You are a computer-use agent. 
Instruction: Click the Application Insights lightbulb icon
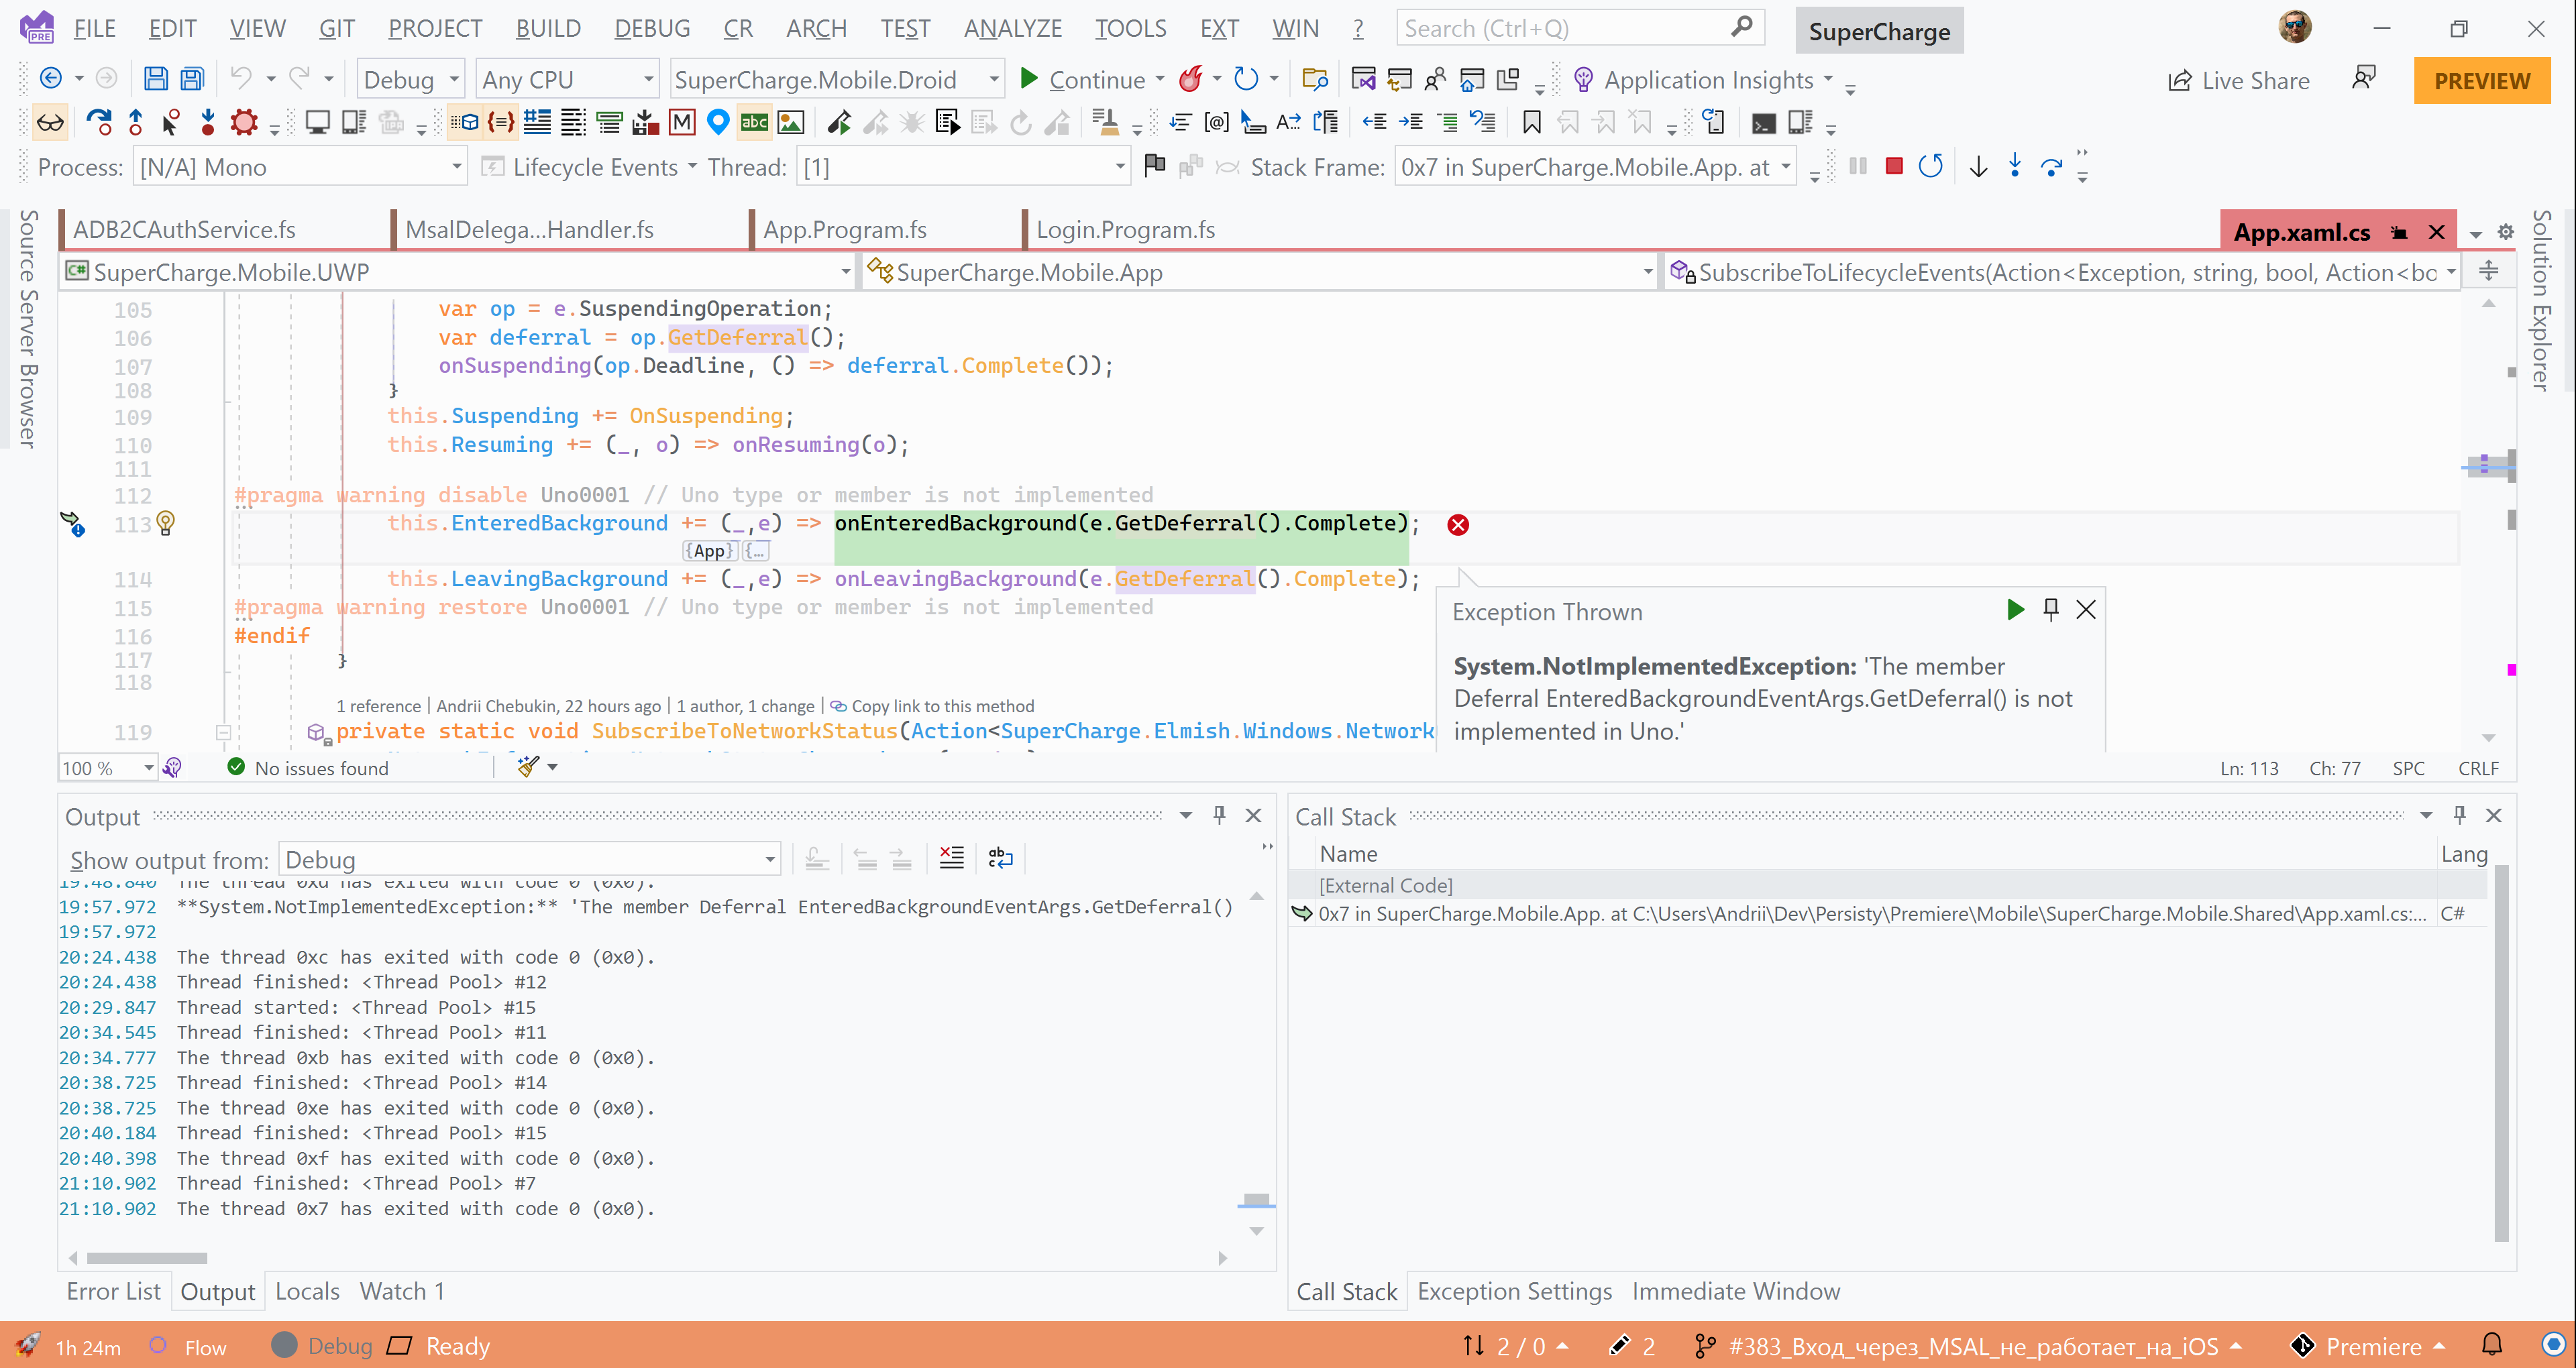[1583, 79]
